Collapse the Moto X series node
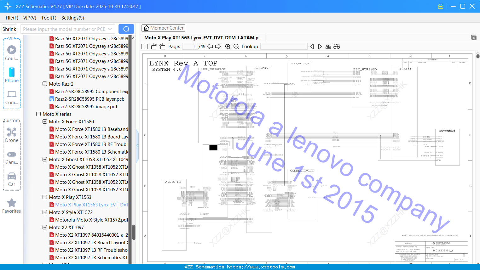The height and width of the screenshot is (270, 480). (x=38, y=114)
